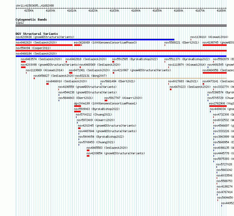Viewport: 234px width, 216px height.
Task: Open nsv5972409 (Almarri2020) entry
Action: (96, 120)
